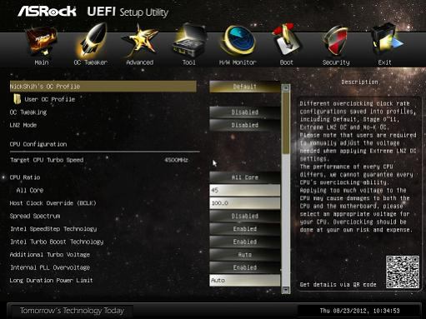Open User OC Profile entry
The height and width of the screenshot is (319, 426).
coord(50,99)
